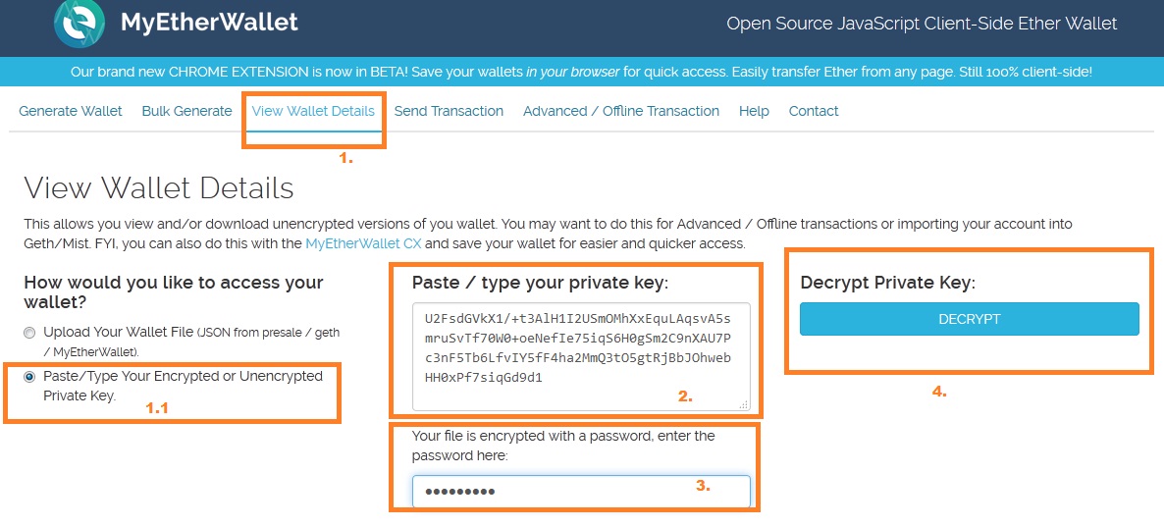Click the private key text area
1164x527 pixels.
[581, 356]
